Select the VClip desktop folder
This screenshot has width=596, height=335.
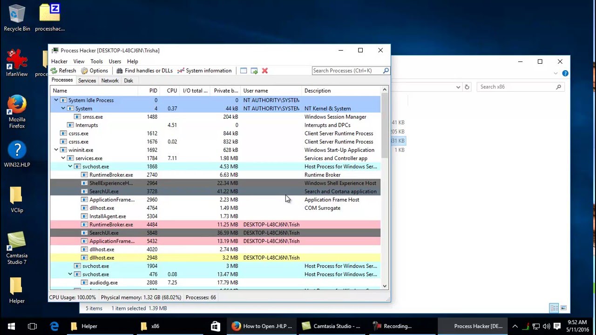coord(17,200)
